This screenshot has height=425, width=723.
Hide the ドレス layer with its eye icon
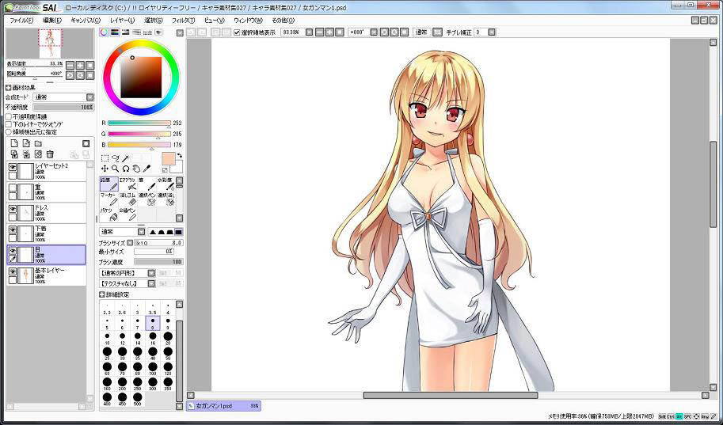coord(13,209)
